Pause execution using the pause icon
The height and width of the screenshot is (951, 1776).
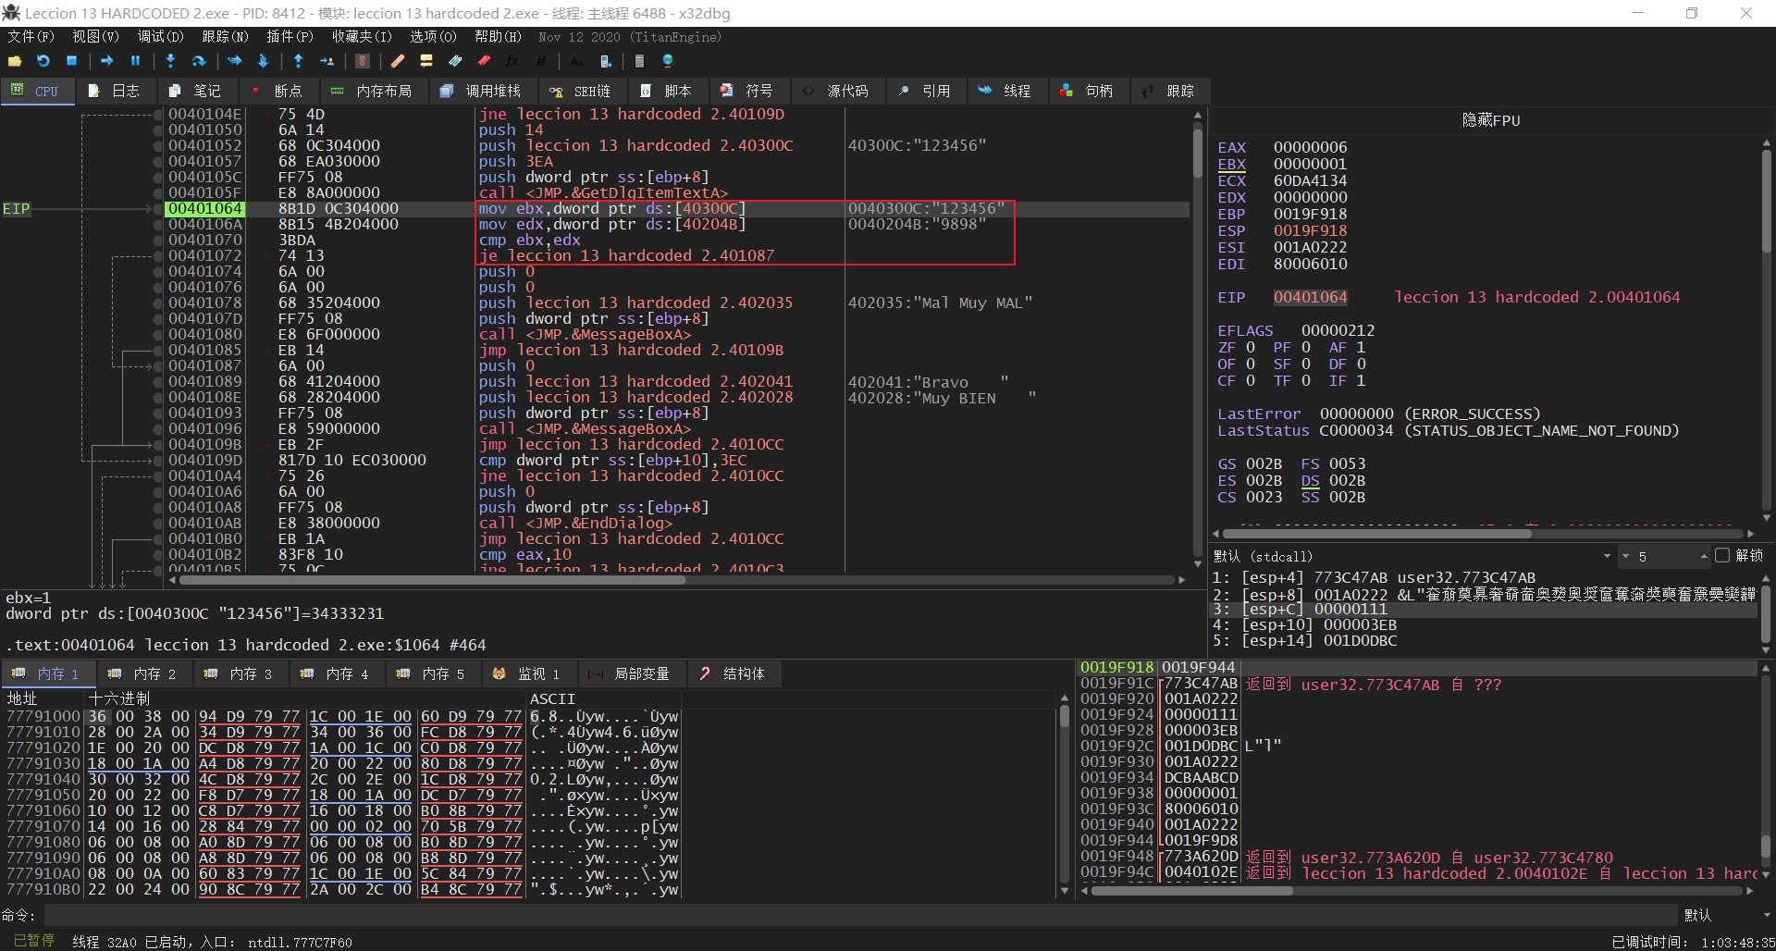tap(135, 61)
